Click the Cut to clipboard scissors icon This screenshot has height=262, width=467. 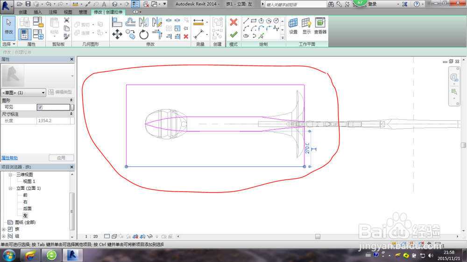[67, 20]
